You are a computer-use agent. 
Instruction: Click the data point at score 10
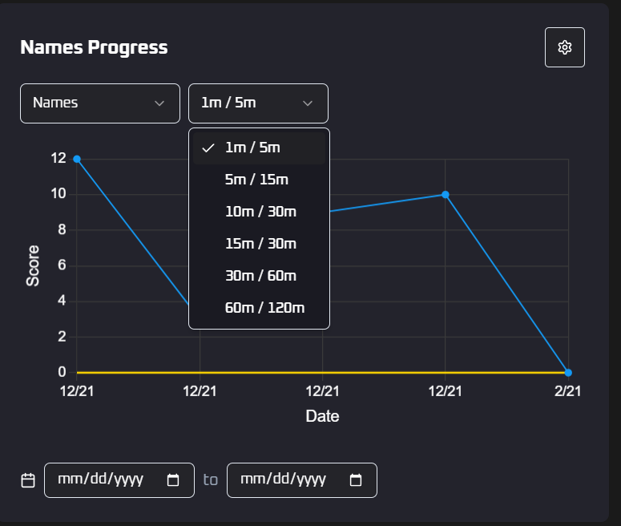pyautogui.click(x=446, y=195)
